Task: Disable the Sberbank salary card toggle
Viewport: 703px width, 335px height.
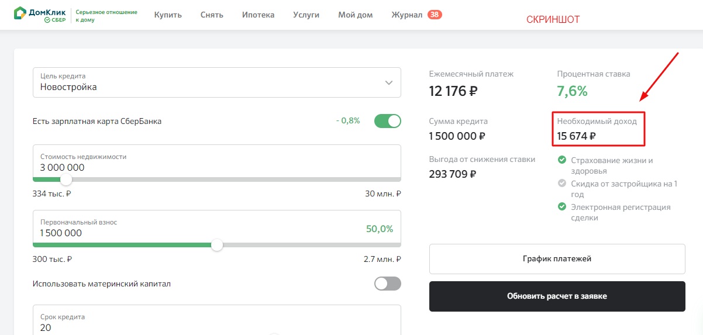Action: pyautogui.click(x=387, y=121)
